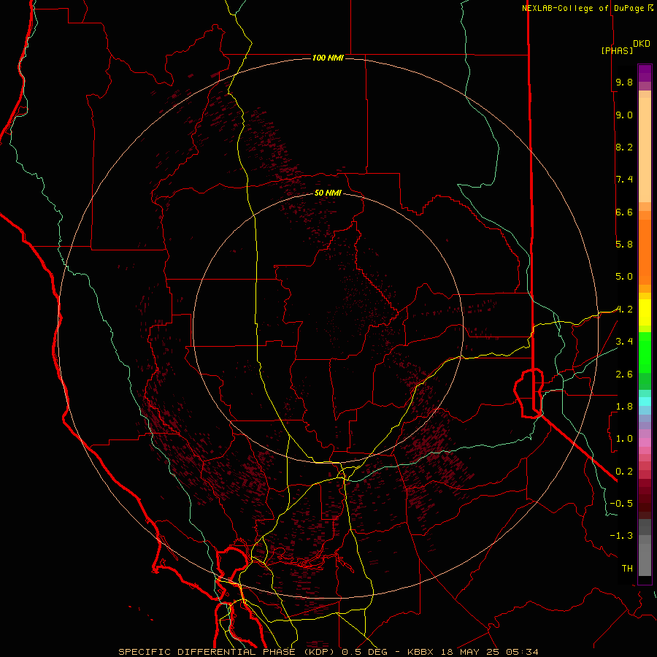Viewport: 657px width, 657px height.
Task: Pick the yellow swatch beside 4.2
Action: pyautogui.click(x=645, y=312)
